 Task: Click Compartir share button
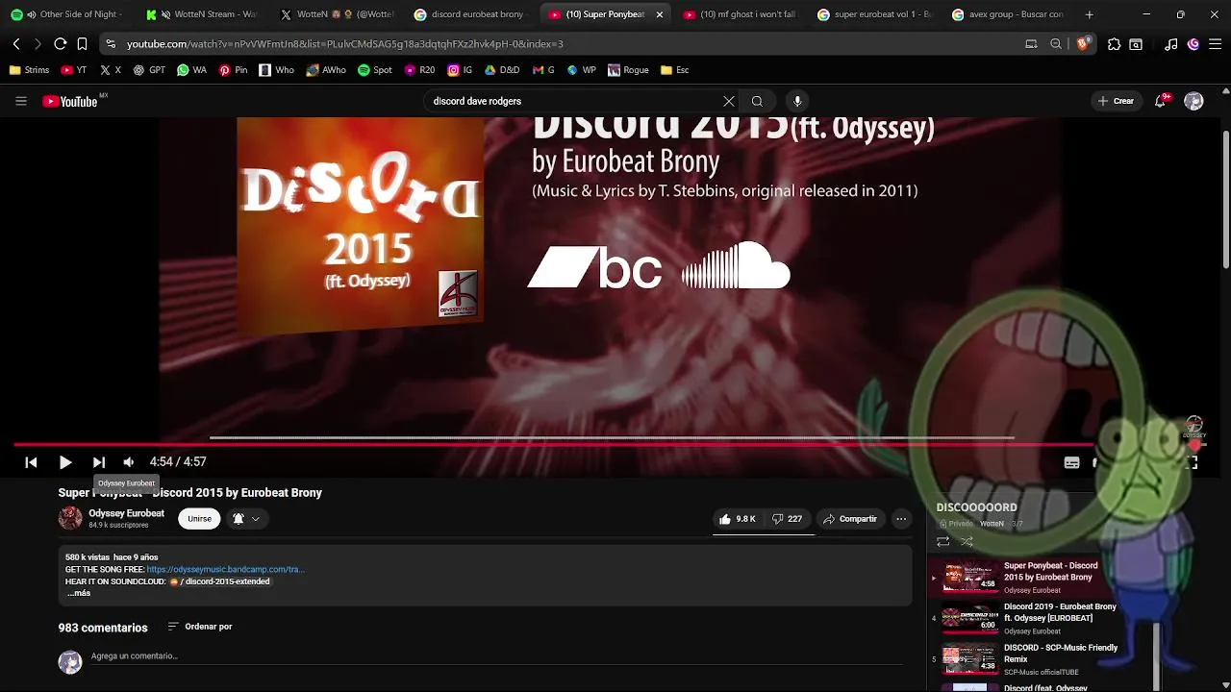pyautogui.click(x=850, y=519)
